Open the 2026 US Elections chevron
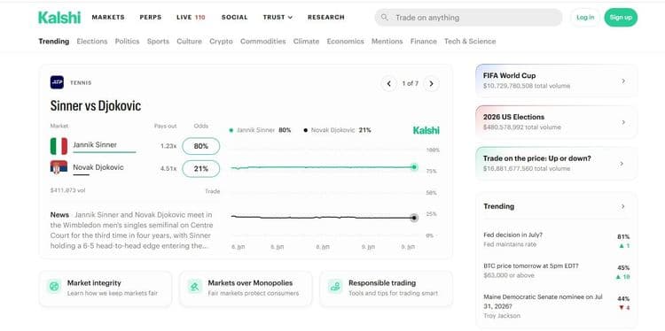This screenshot has width=665, height=331. 623,122
